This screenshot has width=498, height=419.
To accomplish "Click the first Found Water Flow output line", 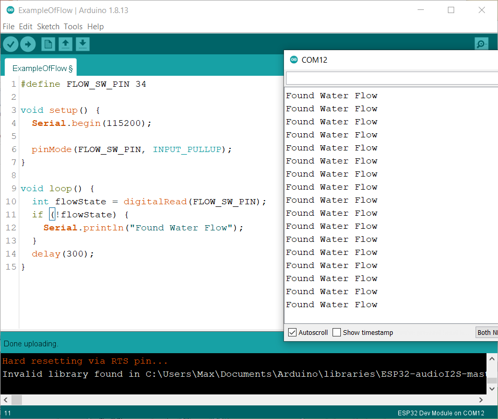I will (x=331, y=96).
